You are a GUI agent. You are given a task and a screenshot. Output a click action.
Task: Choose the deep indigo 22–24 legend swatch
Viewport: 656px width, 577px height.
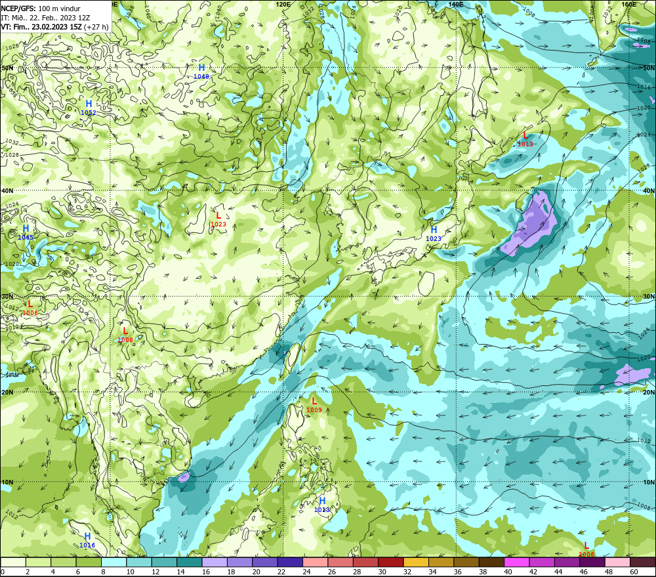coord(290,562)
